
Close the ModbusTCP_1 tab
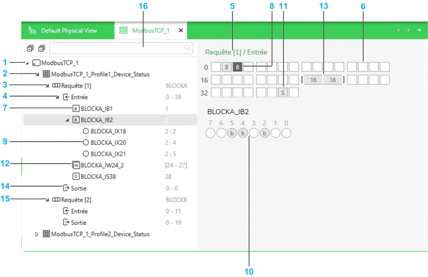tap(181, 30)
